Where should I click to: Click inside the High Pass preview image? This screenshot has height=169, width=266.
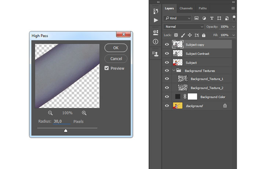click(67, 76)
